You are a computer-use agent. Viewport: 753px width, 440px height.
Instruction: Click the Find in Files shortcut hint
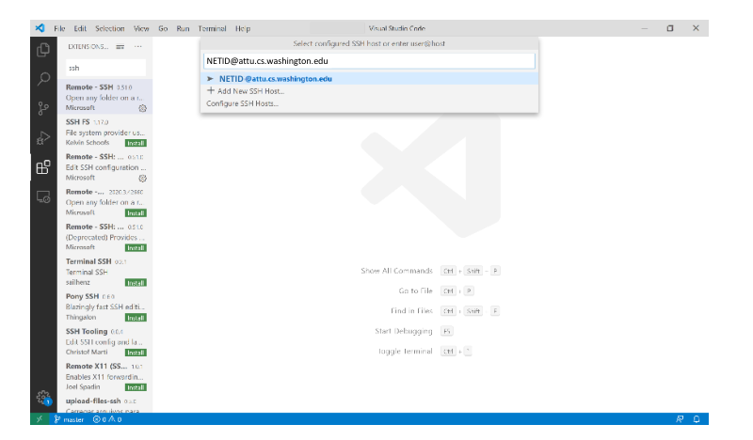coord(445,311)
